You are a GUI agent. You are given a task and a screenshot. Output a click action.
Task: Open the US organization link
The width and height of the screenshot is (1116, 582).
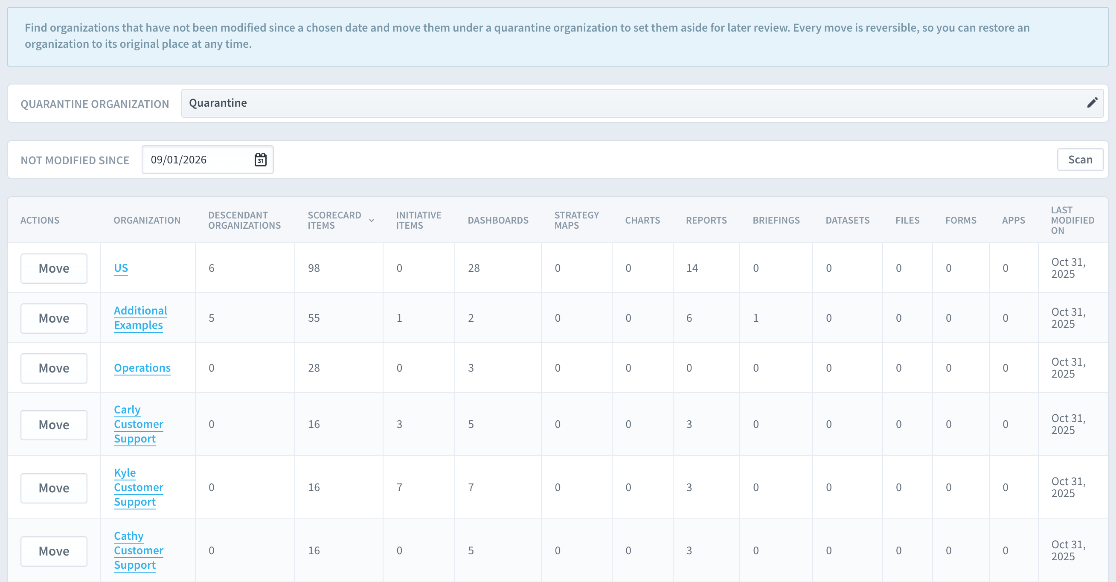tap(121, 268)
